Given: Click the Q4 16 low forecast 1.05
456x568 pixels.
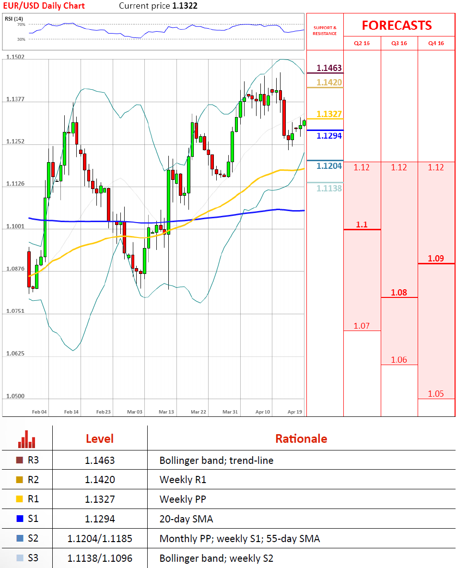Looking at the screenshot, I should [436, 394].
